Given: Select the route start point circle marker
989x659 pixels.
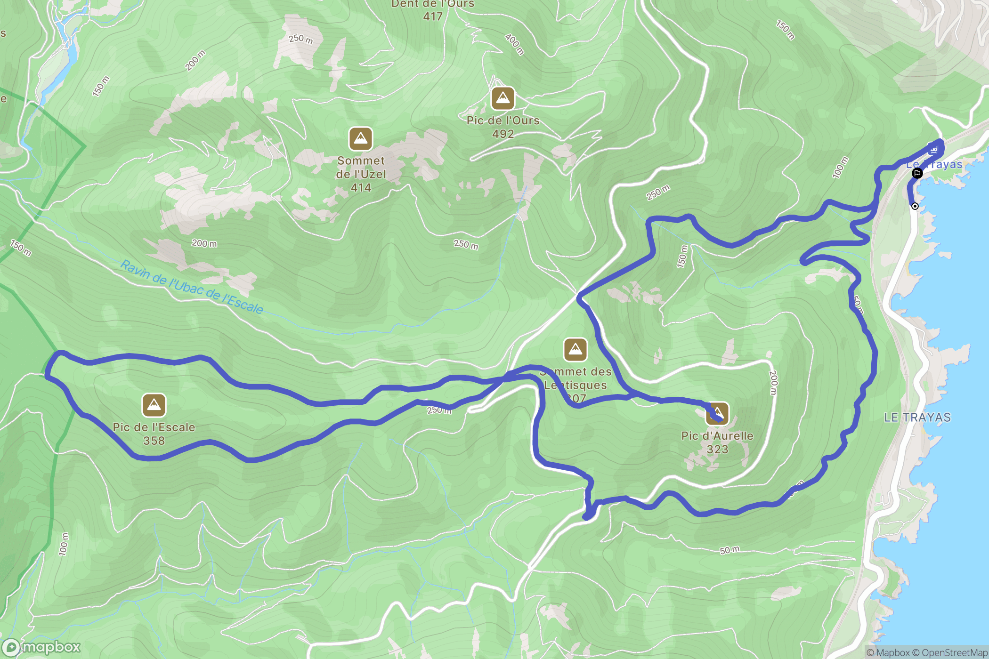Looking at the screenshot, I should click(915, 206).
